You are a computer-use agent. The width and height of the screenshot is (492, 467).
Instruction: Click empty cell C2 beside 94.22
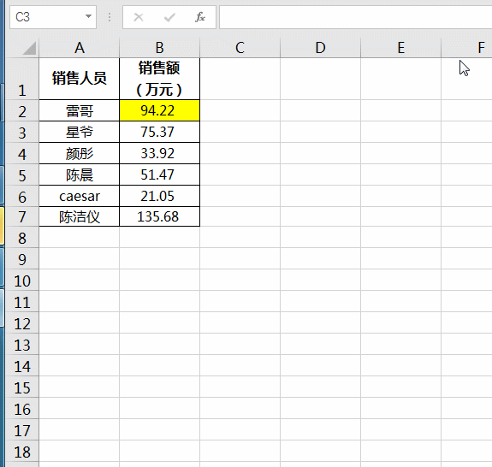pyautogui.click(x=240, y=110)
